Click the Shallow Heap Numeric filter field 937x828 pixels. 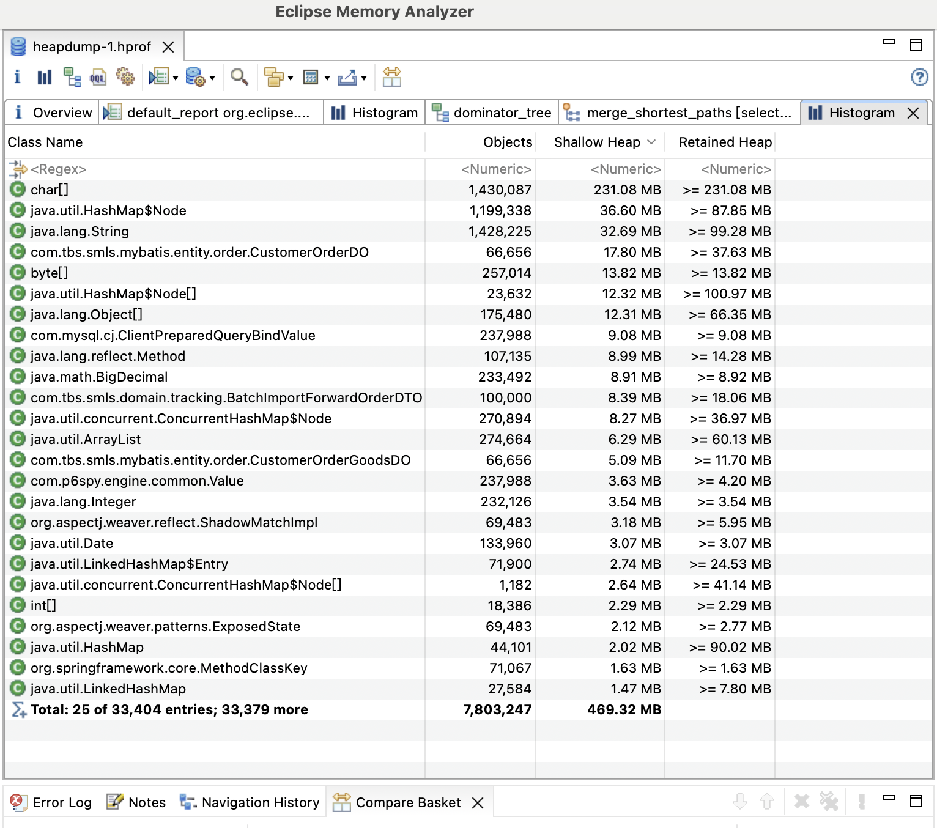[x=600, y=169]
